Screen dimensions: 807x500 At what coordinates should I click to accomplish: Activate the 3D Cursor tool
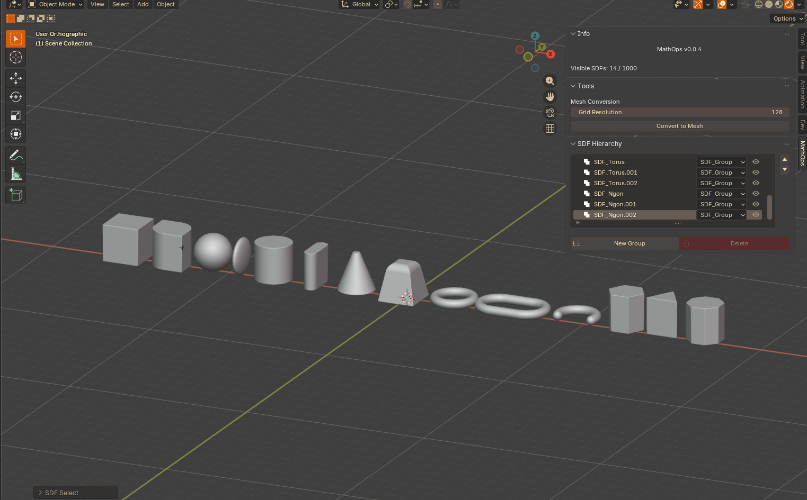click(16, 57)
